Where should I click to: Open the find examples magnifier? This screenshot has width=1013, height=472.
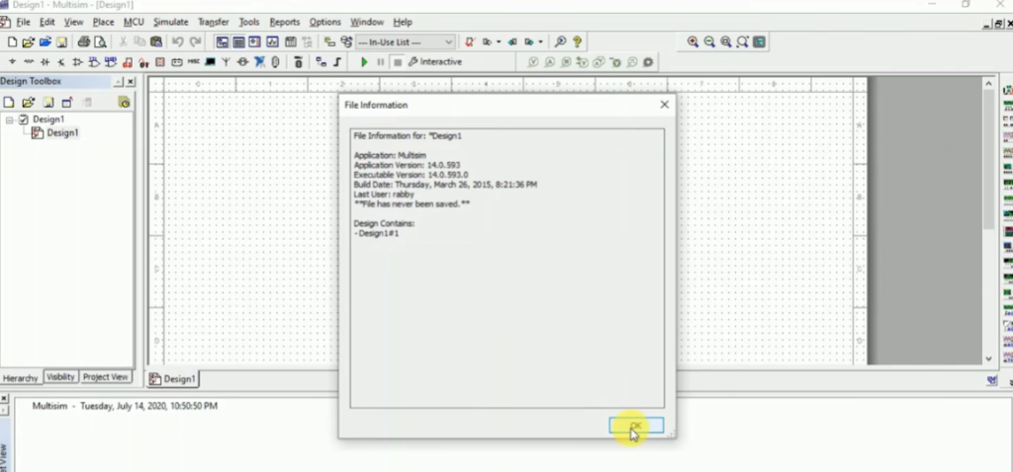(x=560, y=41)
